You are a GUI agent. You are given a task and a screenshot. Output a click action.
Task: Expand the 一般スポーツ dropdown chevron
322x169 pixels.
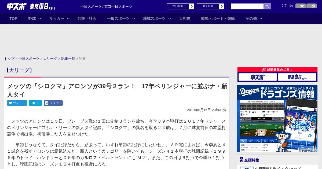click(x=134, y=19)
